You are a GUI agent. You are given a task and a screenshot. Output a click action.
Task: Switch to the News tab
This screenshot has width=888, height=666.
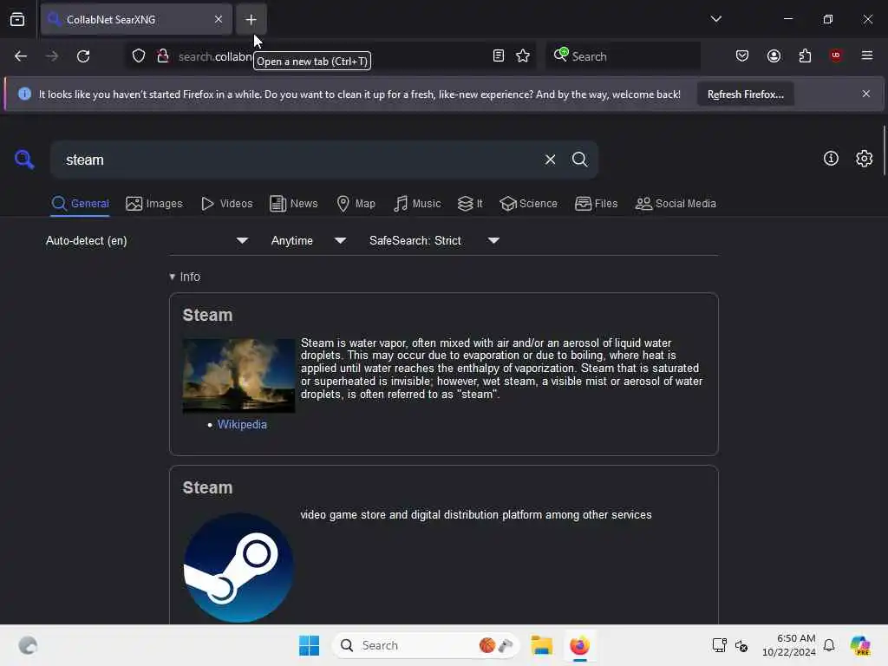pyautogui.click(x=293, y=203)
